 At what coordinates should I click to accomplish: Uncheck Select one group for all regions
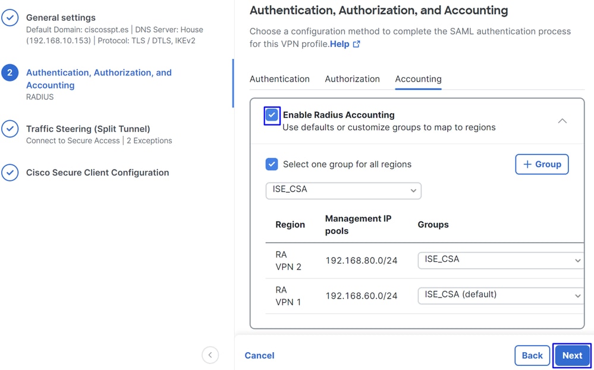click(272, 164)
